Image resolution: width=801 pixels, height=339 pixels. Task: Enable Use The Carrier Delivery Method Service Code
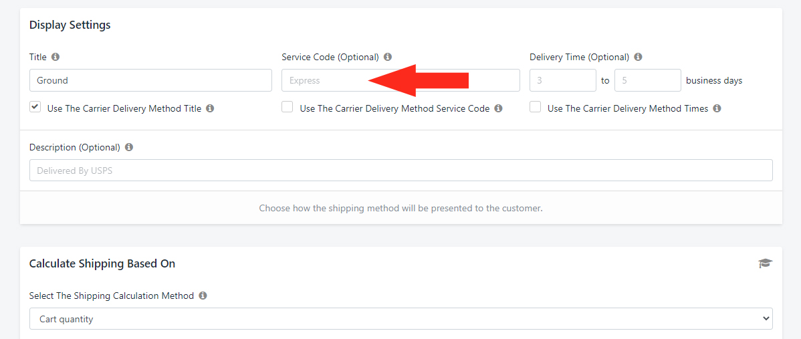click(x=288, y=107)
